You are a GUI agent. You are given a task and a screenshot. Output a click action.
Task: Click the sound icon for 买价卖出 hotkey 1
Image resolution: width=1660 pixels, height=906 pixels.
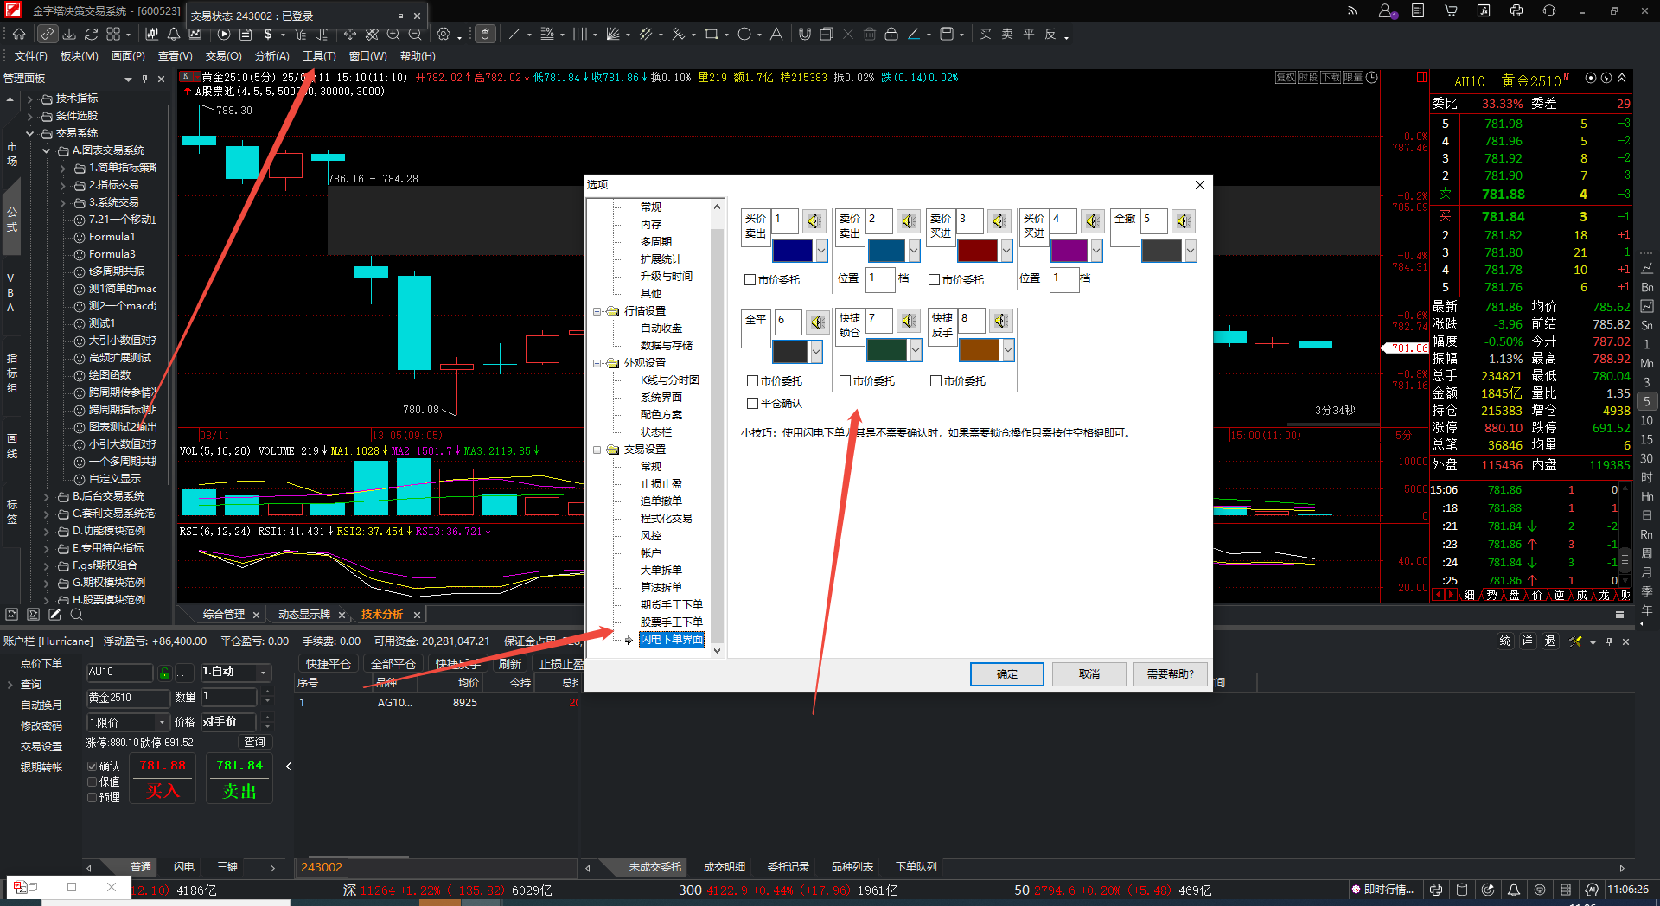tap(814, 221)
